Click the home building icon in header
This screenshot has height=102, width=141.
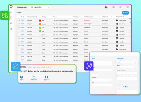point(113,7)
